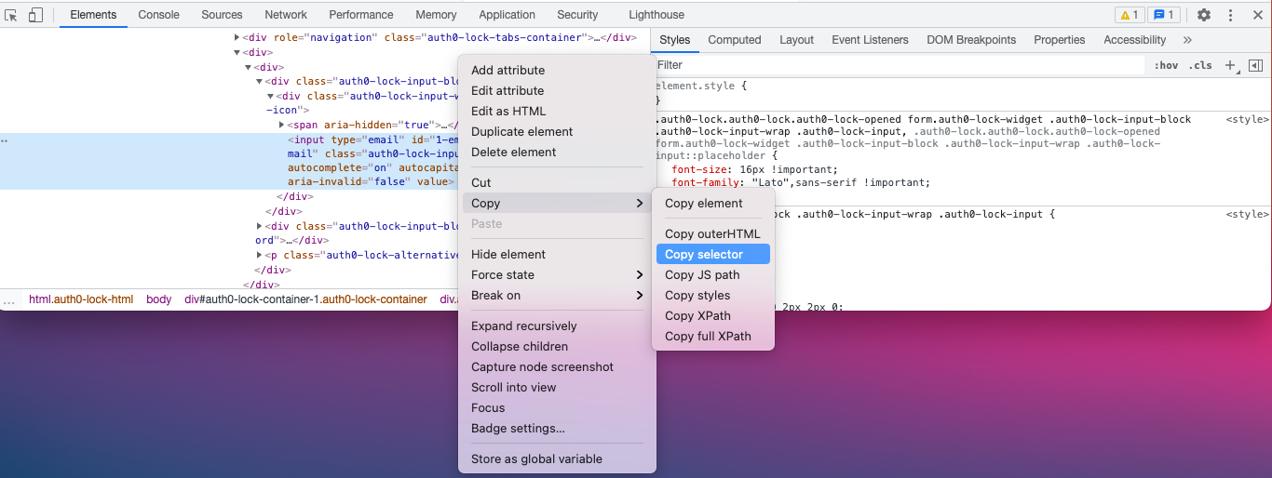Expand the p auth0-lock-alternative node

[259, 255]
